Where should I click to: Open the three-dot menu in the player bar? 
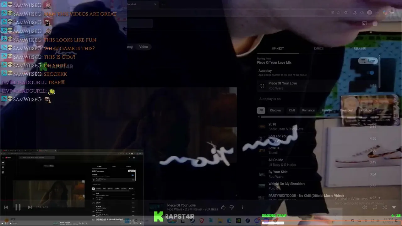click(242, 207)
